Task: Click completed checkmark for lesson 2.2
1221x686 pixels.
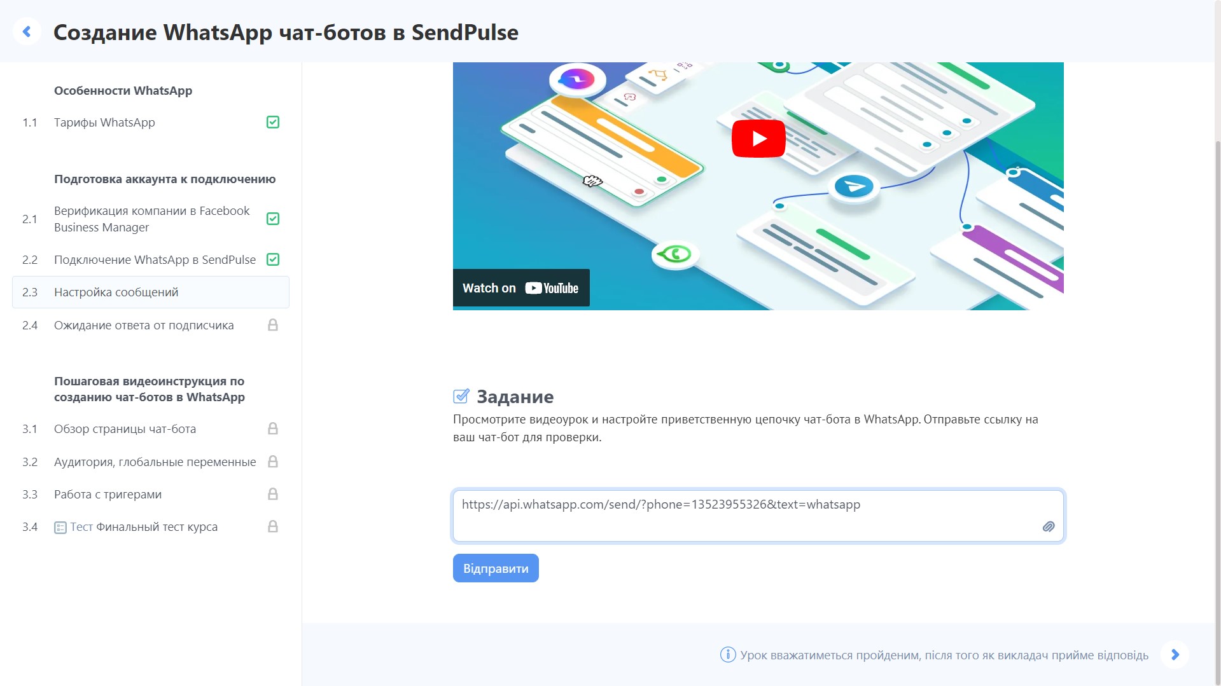Action: 273,259
